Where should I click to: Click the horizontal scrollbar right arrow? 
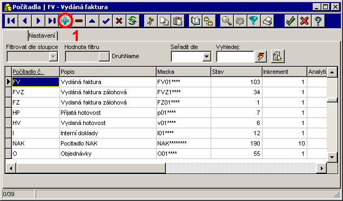tap(321, 168)
